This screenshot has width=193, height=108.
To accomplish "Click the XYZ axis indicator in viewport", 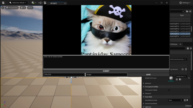I will (x=4, y=104).
